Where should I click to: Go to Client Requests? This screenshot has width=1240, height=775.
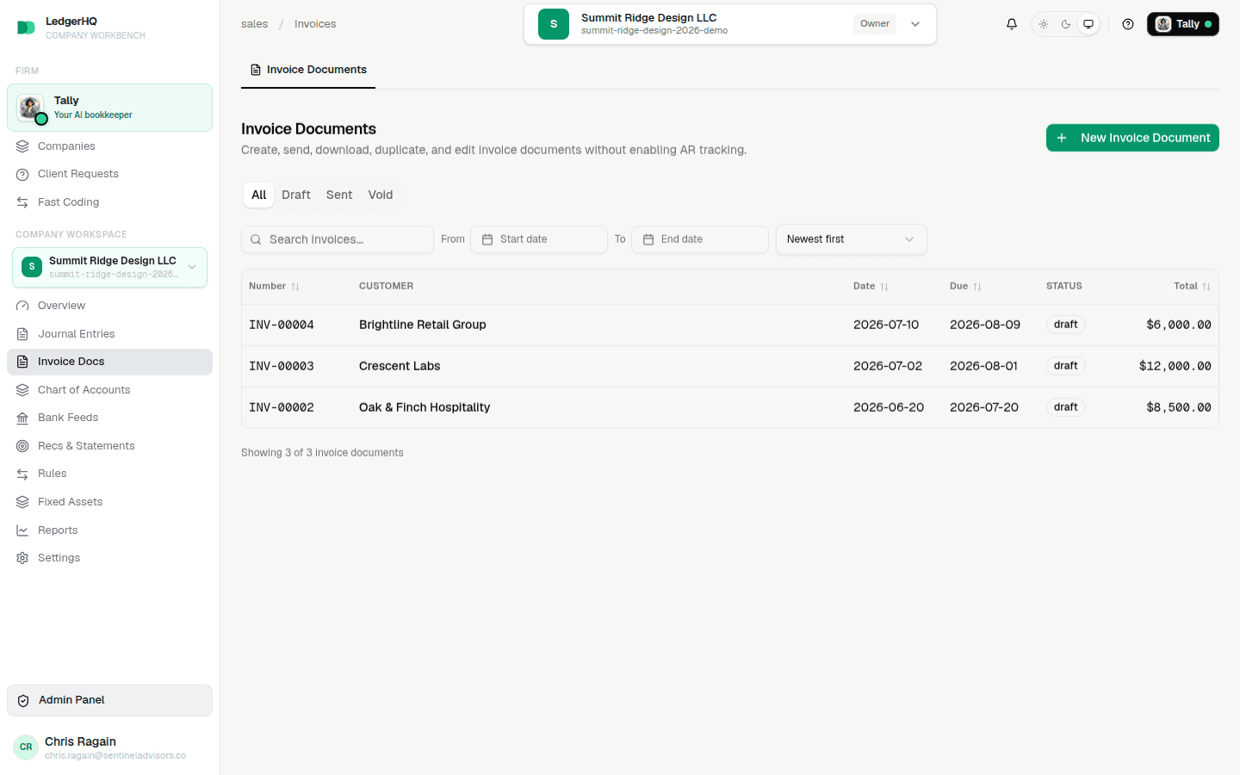109,174
